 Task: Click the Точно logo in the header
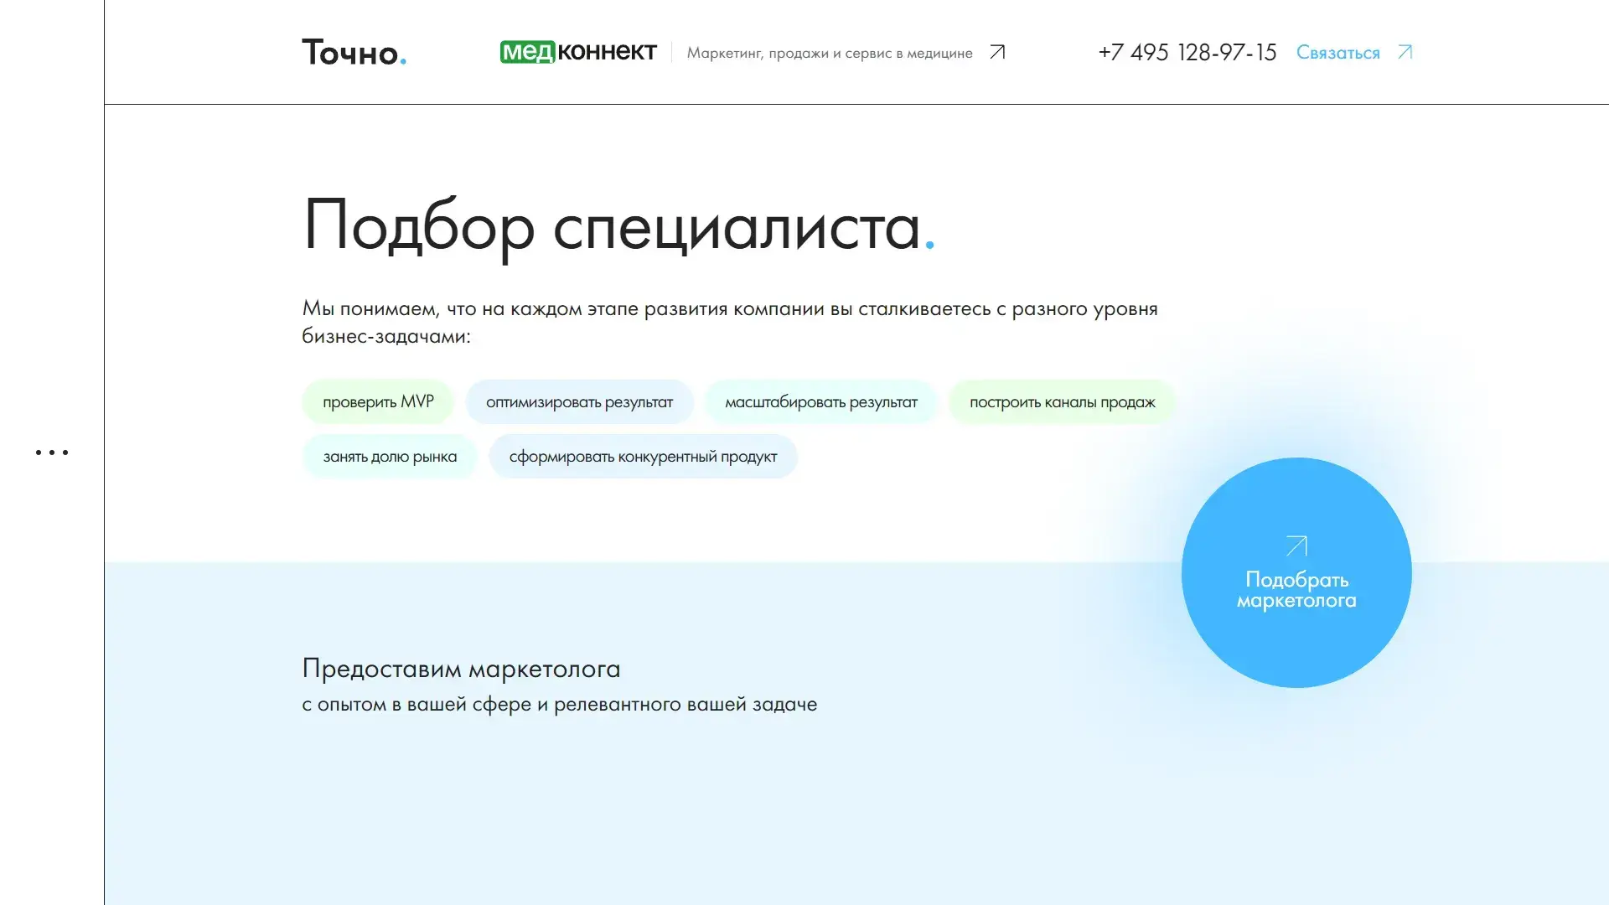click(x=354, y=52)
